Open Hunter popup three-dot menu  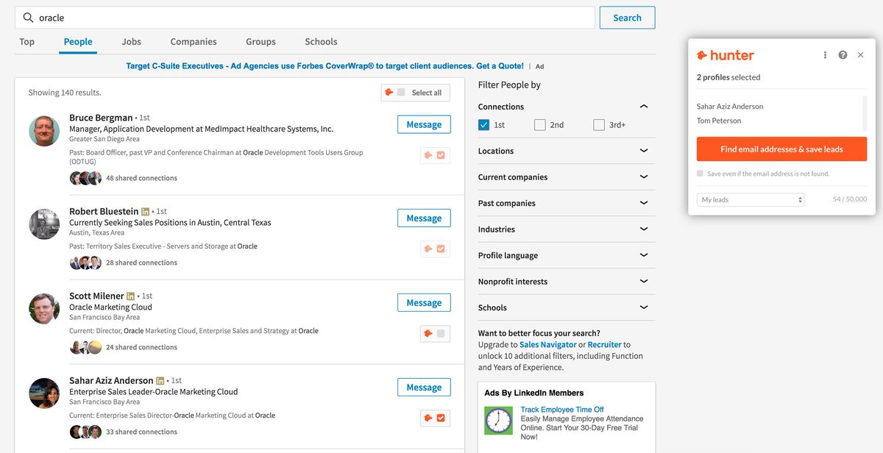pyautogui.click(x=826, y=55)
